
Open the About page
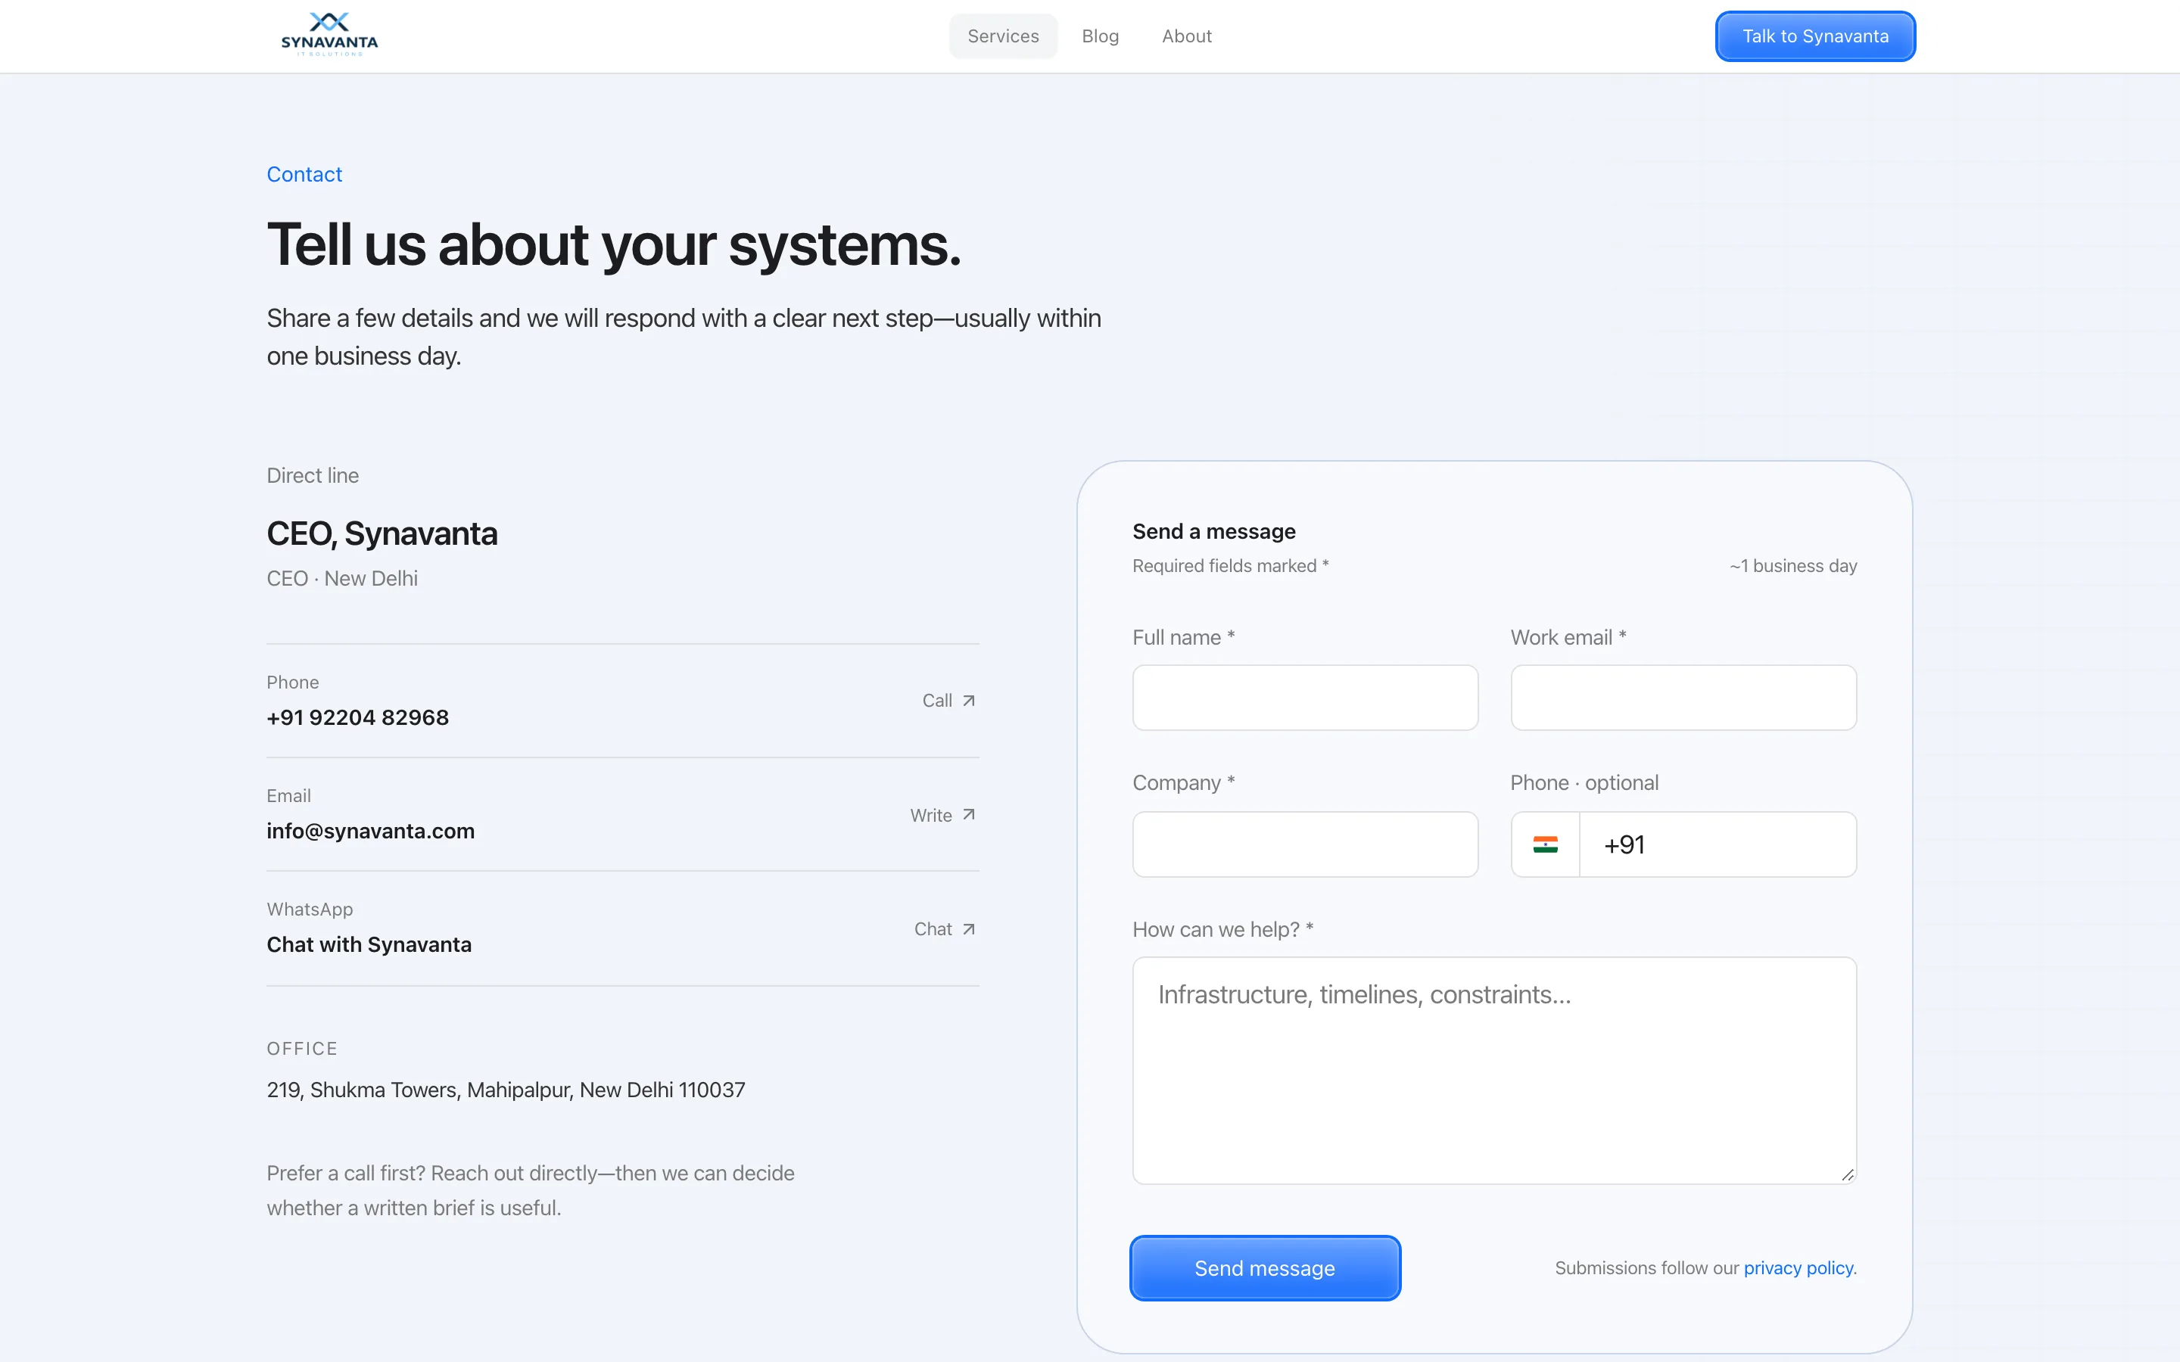(1186, 36)
